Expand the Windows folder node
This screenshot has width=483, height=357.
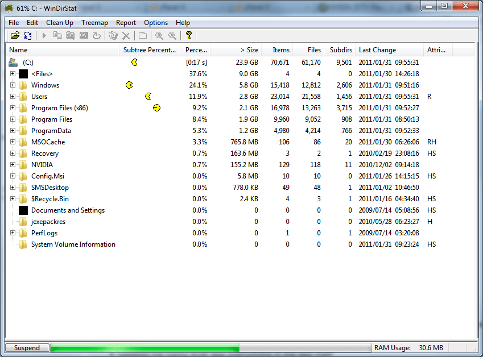point(13,85)
